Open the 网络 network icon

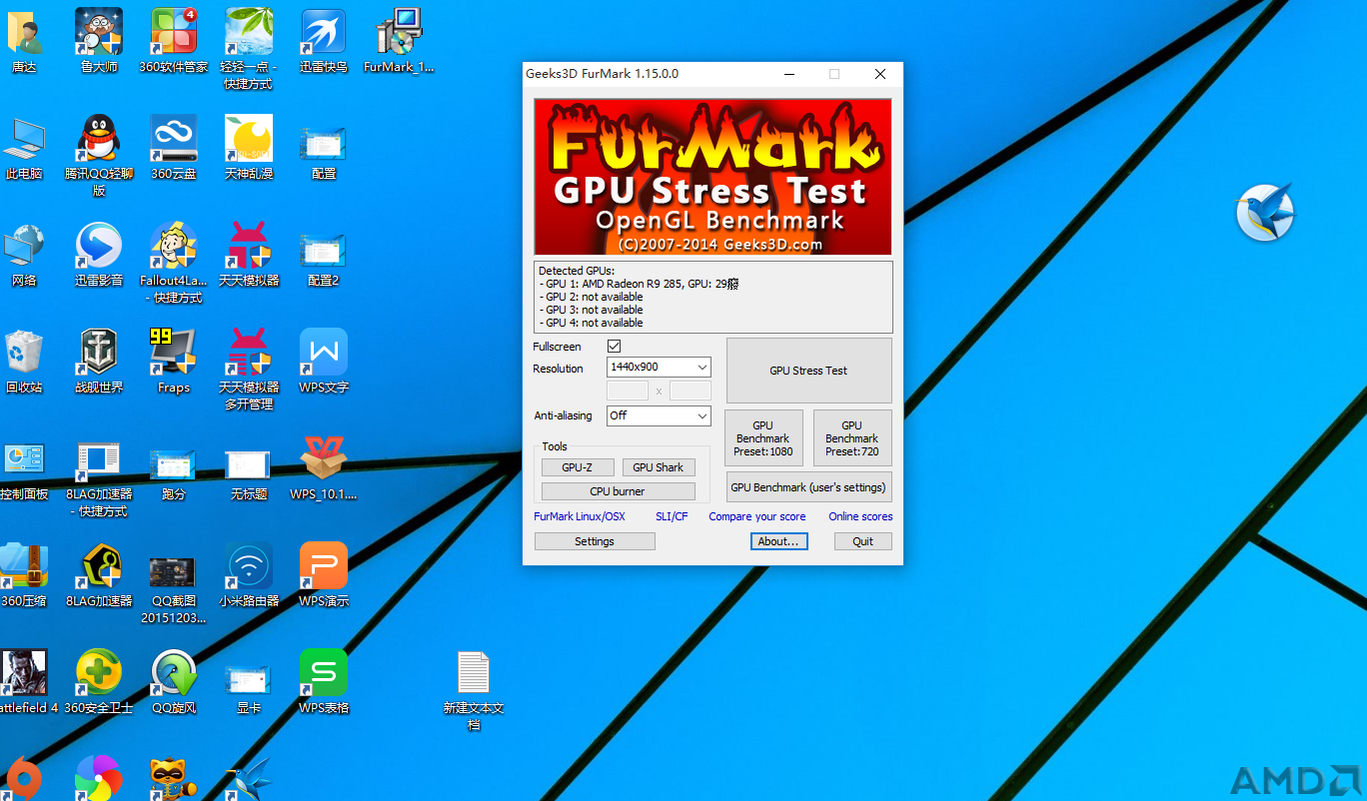click(x=24, y=247)
